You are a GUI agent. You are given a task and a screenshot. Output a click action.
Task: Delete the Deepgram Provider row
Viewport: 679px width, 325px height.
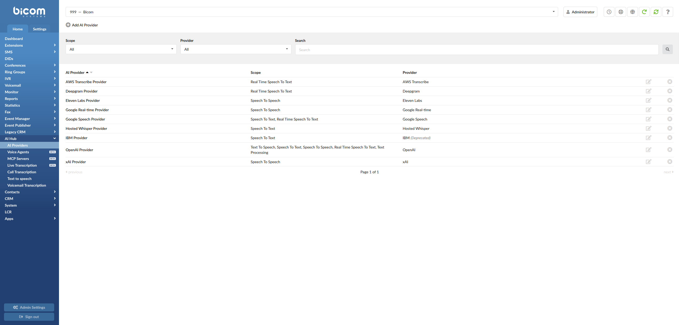670,91
